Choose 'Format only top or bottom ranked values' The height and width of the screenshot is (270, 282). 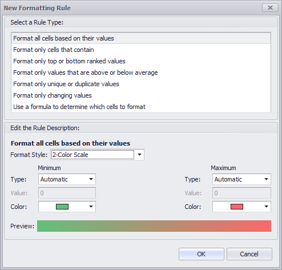[x=141, y=61]
